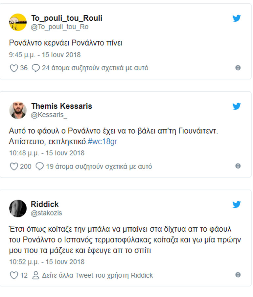
Task: Open Riddick's profile avatar
Action: (17, 208)
